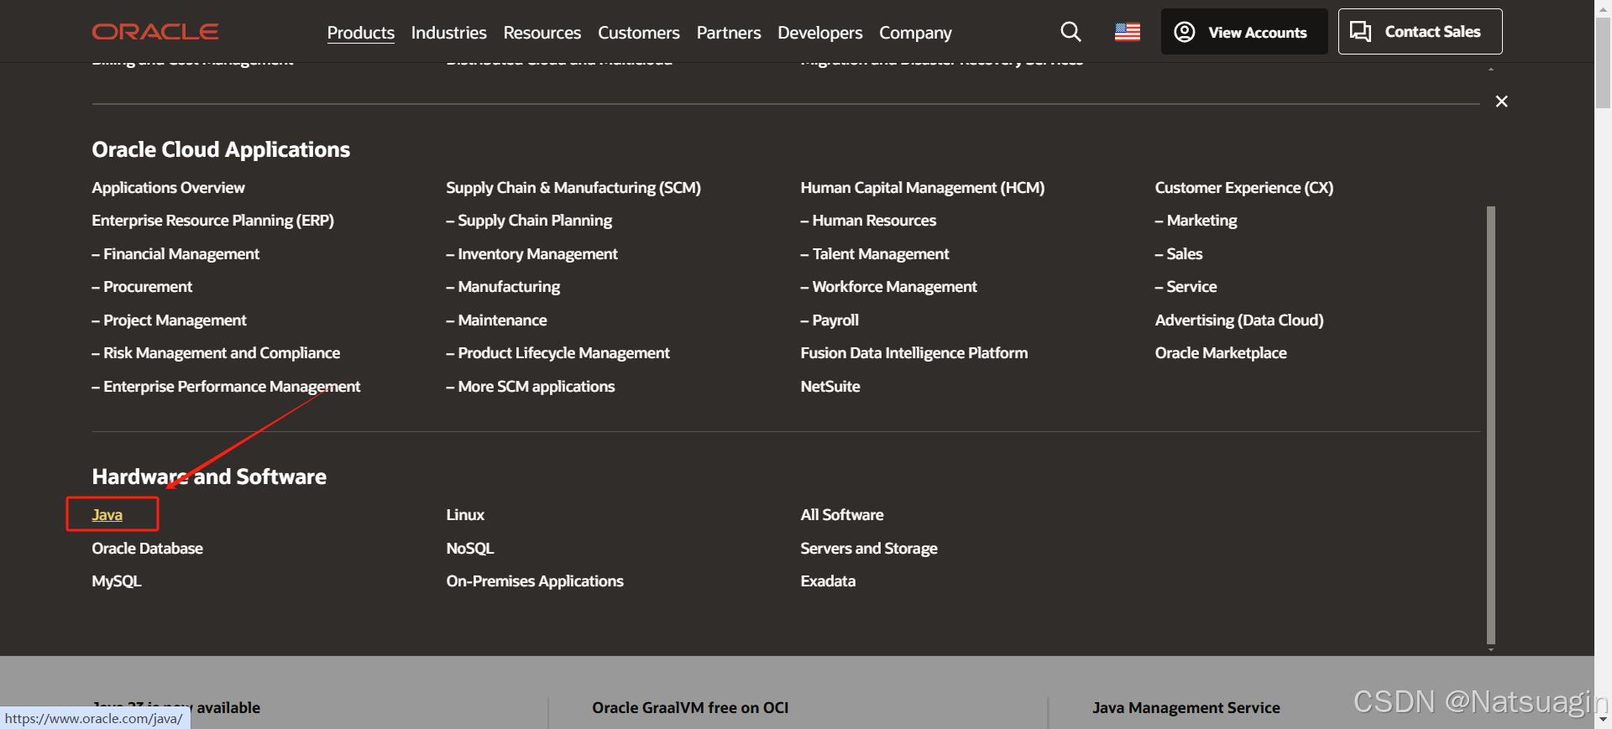Open Oracle Database link
Image resolution: width=1612 pixels, height=729 pixels.
148,548
